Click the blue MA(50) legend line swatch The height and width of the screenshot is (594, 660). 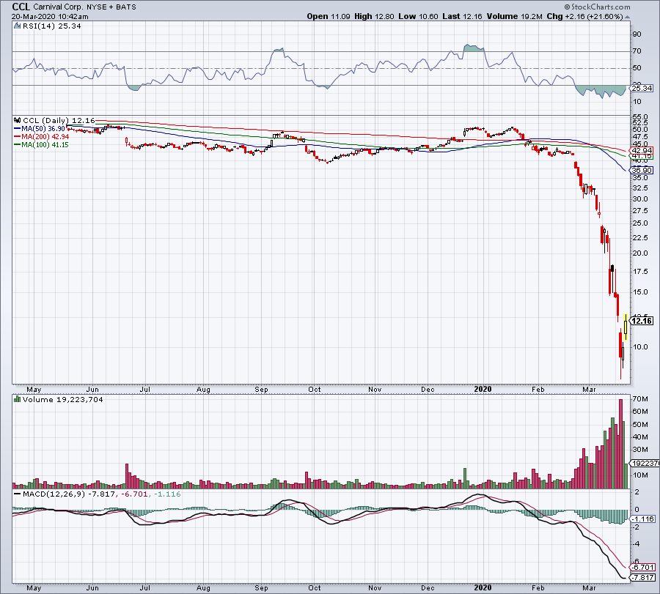18,128
